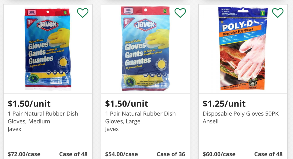Image resolution: width=293 pixels, height=159 pixels.
Task: Click the $72.00/case price
Action: click(x=24, y=154)
